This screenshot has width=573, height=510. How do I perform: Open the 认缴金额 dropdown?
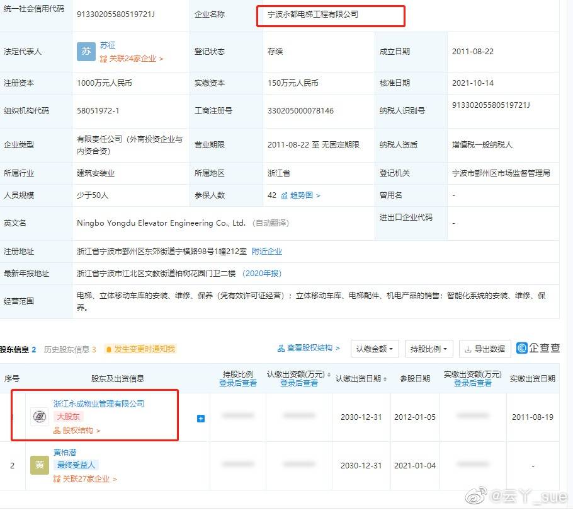[375, 349]
